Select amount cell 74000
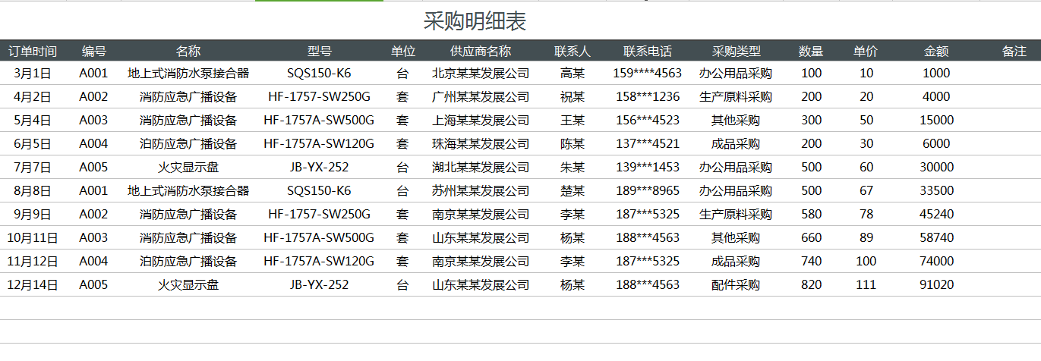Viewport: 1041px width, 361px height. (936, 262)
